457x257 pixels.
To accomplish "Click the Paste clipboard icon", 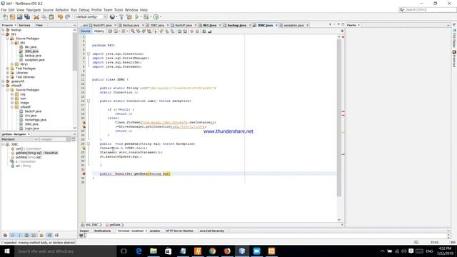I will point(51,17).
